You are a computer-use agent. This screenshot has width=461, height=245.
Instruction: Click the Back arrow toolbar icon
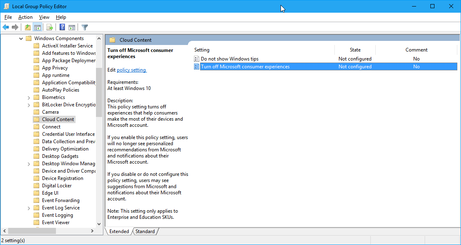(6, 27)
